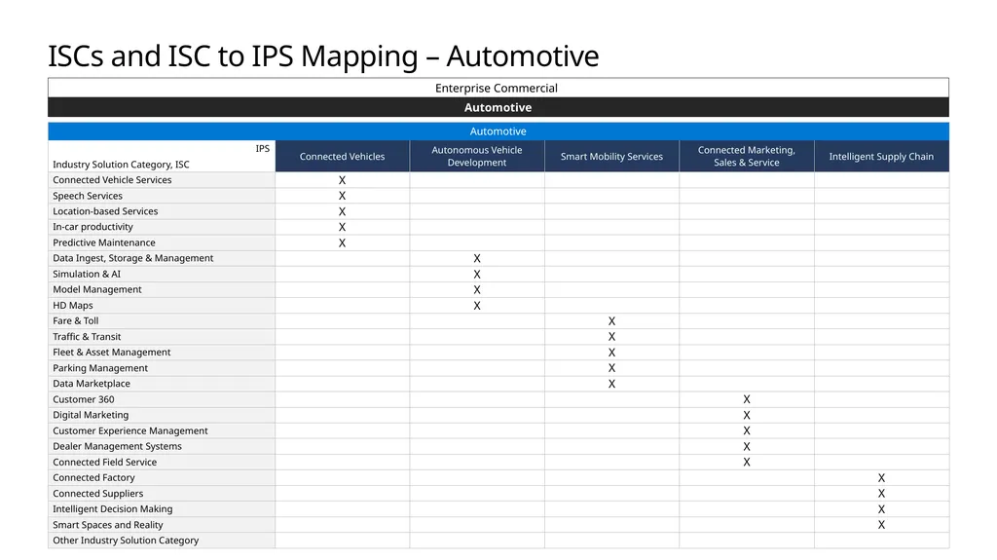Click the 'Industry Solution Category, ISC' label
The height and width of the screenshot is (560, 997).
click(121, 165)
